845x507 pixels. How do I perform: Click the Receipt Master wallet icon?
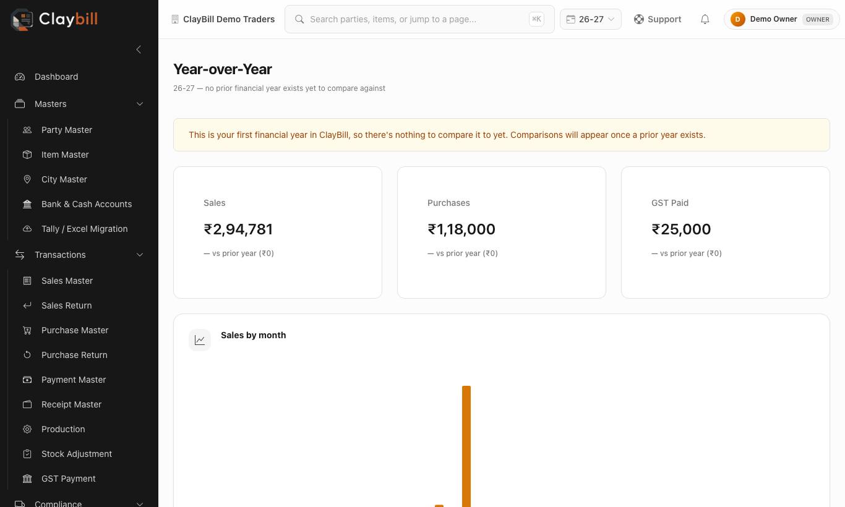[x=27, y=404]
